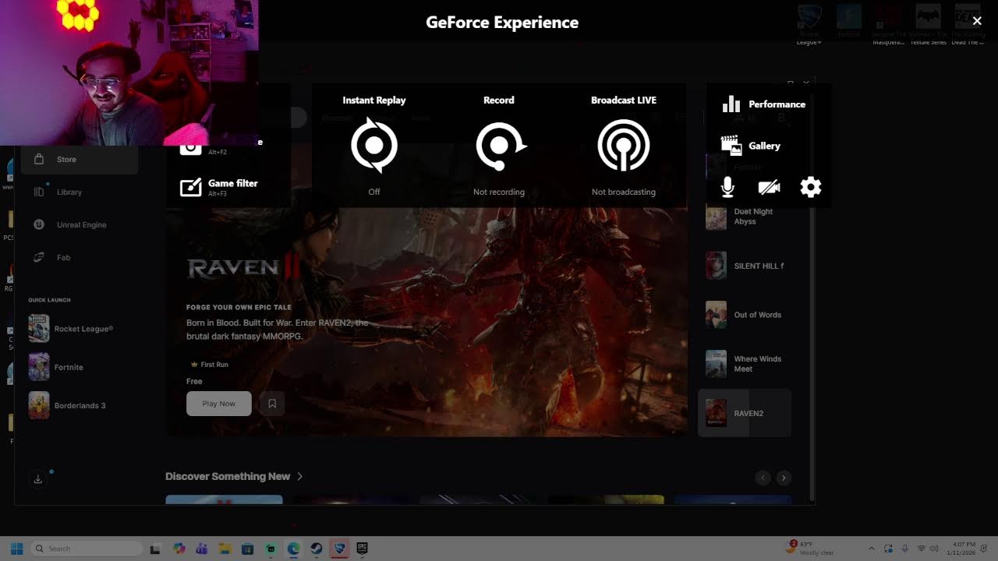Select Out of Words in featured list

tap(745, 315)
